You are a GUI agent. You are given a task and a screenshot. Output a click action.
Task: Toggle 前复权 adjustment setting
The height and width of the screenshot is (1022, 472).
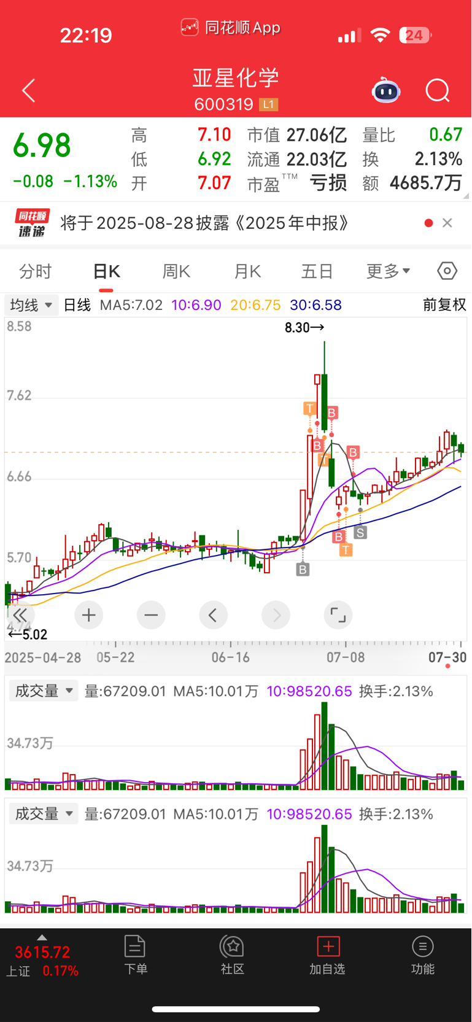tap(444, 305)
